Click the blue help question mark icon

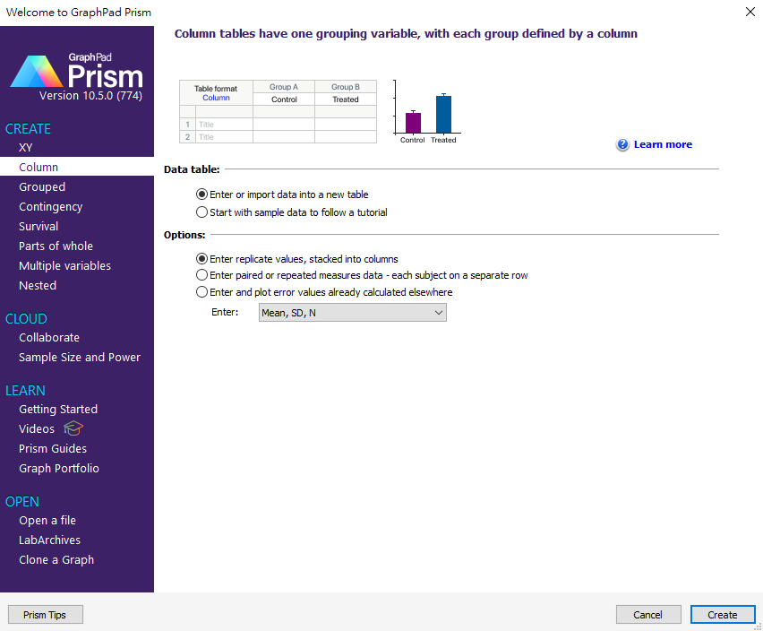[x=622, y=144]
